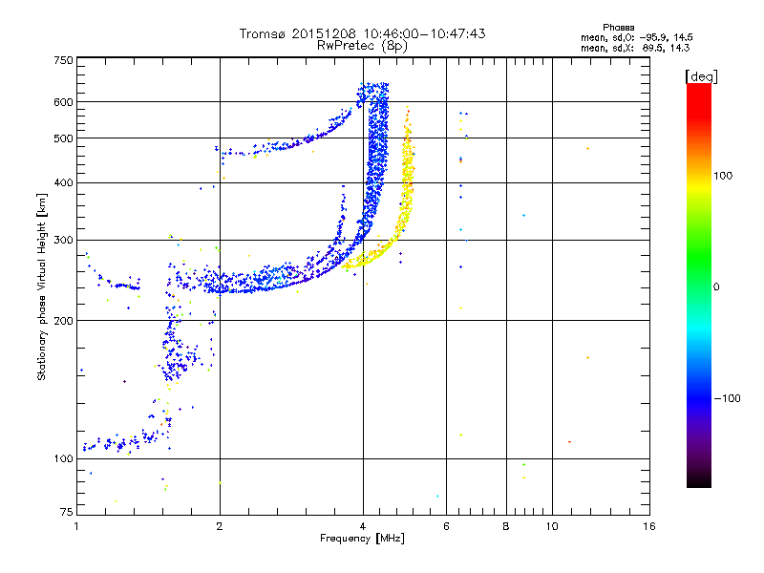Click the 'mean, sd,O: -95.9, 14.5' line
Viewport: 764px width, 573px height.
[636, 37]
